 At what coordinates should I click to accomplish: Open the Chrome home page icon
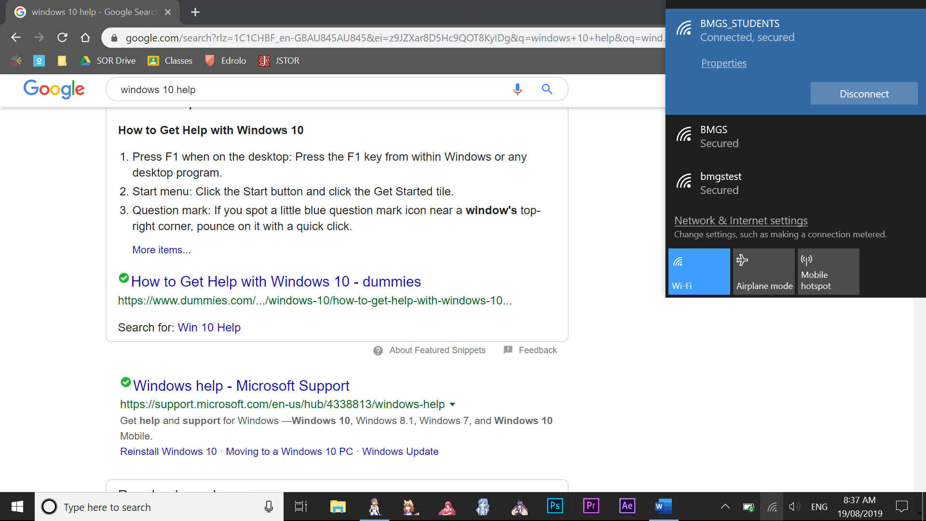[85, 38]
